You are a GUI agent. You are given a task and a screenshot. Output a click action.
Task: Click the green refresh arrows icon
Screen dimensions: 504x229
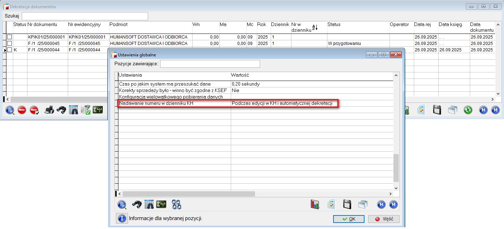click(x=468, y=110)
